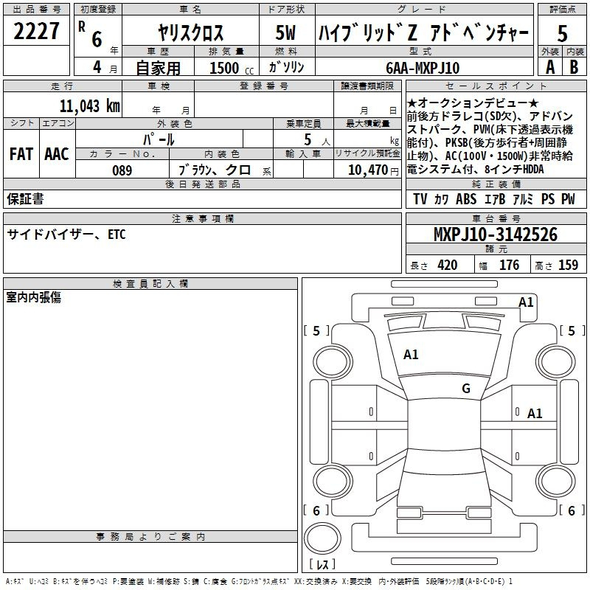Select interior color ブラウン、クロ
Image resolution: width=590 pixels, height=590 pixels.
(215, 170)
